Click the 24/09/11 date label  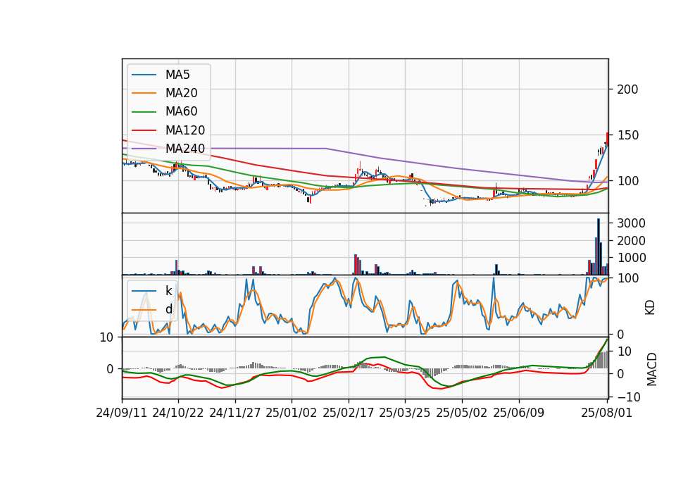(x=122, y=413)
